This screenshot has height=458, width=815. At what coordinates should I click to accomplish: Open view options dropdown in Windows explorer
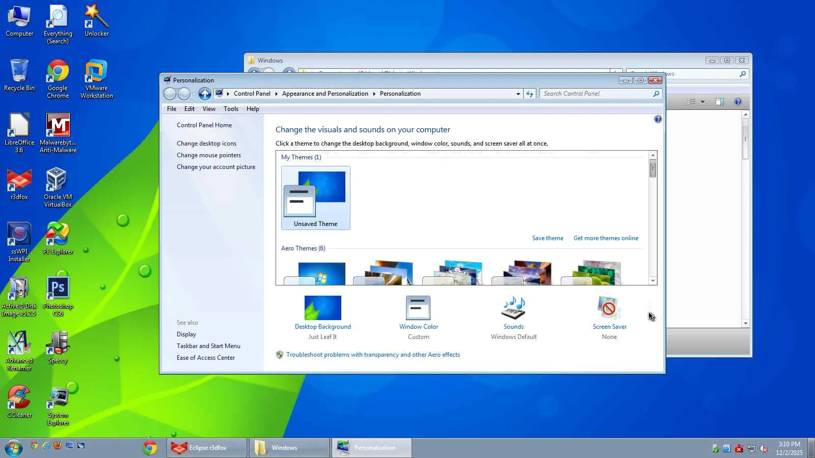(x=702, y=102)
